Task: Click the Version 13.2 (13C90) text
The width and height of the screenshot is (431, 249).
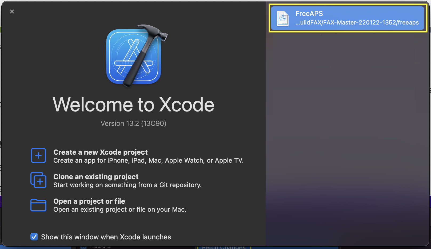Action: point(133,123)
